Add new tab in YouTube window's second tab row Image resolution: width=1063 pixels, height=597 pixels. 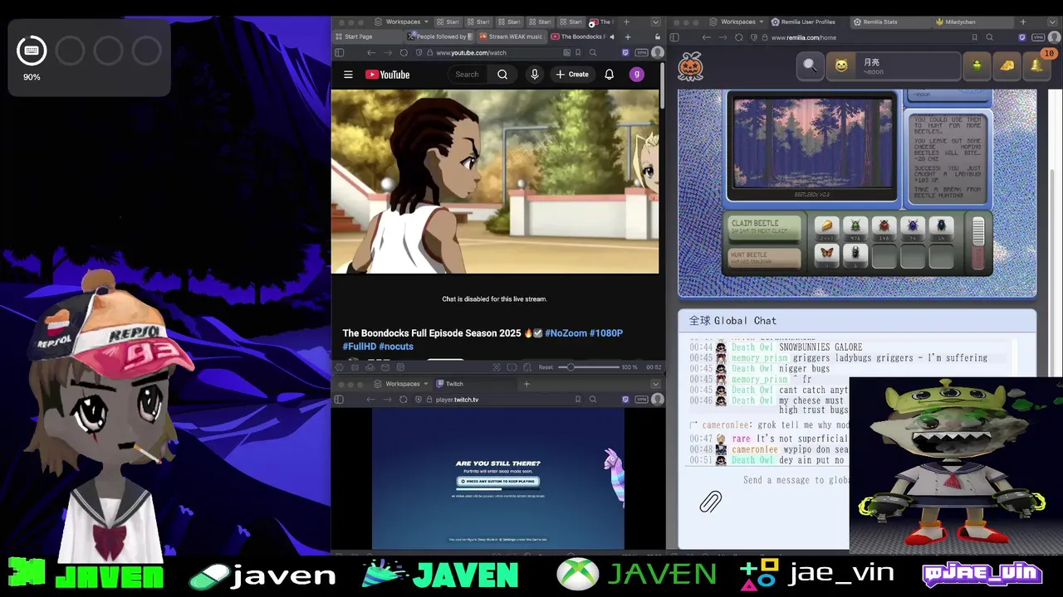(x=628, y=36)
